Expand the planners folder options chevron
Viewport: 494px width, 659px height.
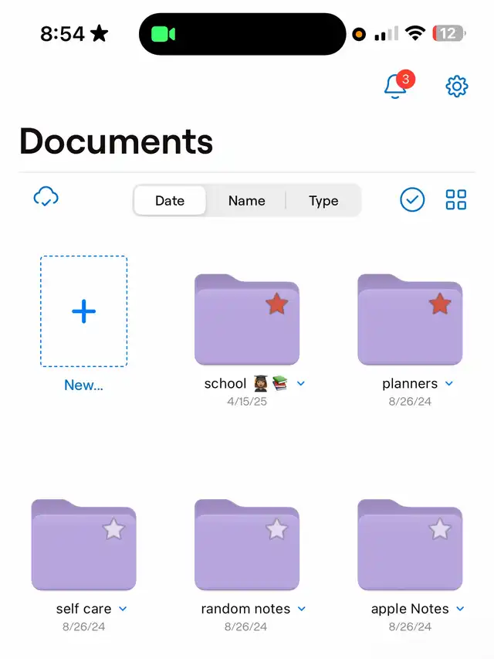[449, 383]
